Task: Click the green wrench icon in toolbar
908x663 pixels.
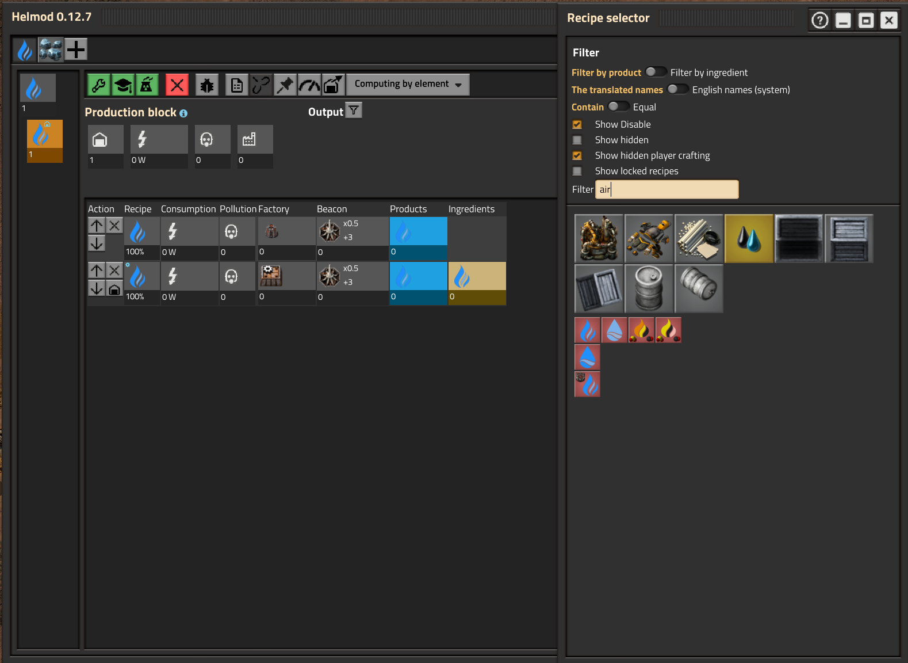Action: [98, 85]
